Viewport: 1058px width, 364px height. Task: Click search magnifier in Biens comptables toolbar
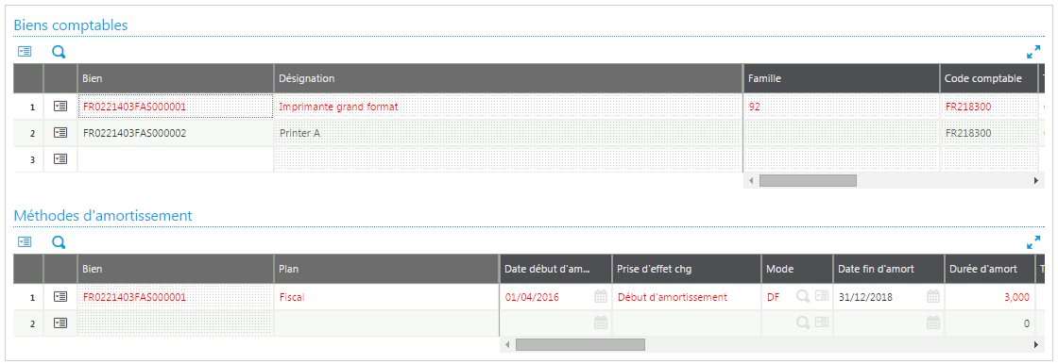click(x=59, y=52)
